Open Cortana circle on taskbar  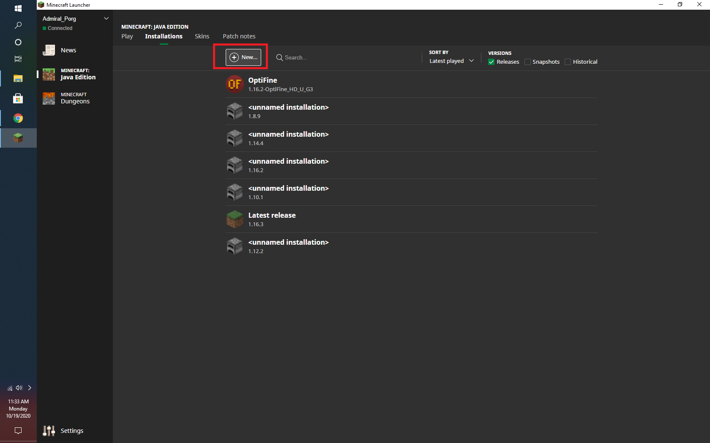click(18, 42)
